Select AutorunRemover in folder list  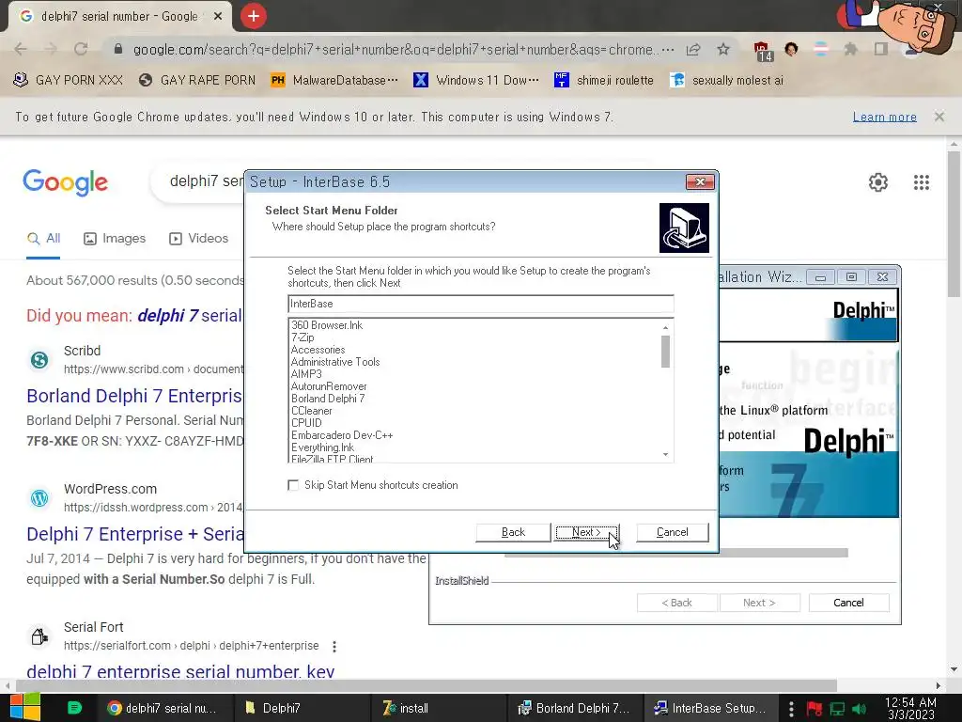pyautogui.click(x=329, y=386)
